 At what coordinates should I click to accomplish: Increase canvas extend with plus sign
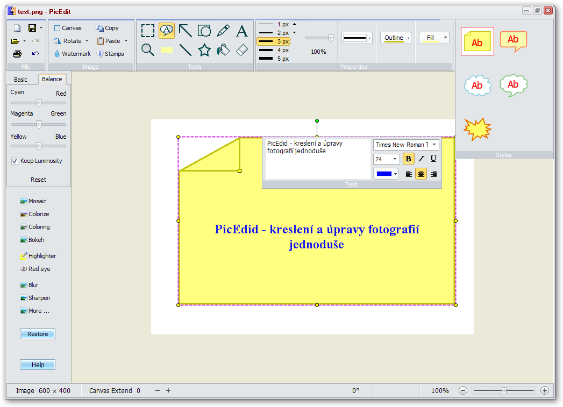click(x=168, y=390)
